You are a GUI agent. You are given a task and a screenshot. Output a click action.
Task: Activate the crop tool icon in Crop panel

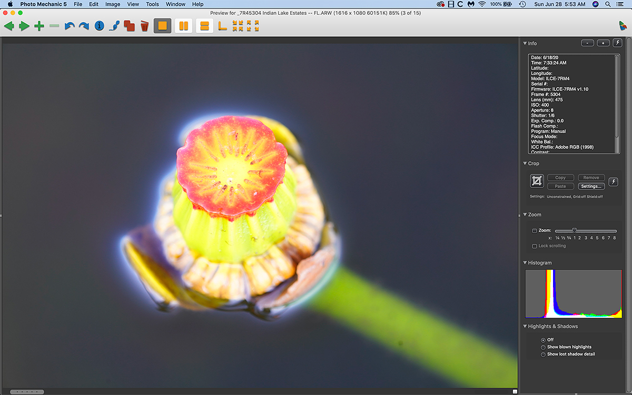[537, 181]
